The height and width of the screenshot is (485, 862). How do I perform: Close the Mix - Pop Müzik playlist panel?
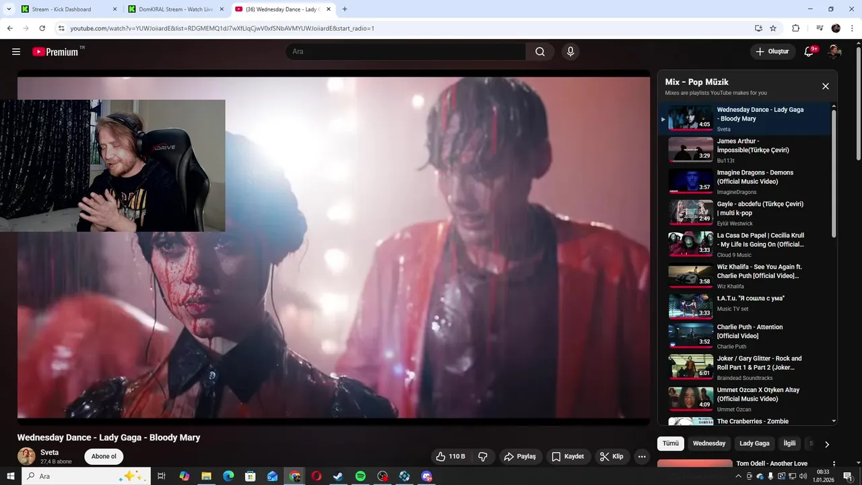tap(825, 86)
